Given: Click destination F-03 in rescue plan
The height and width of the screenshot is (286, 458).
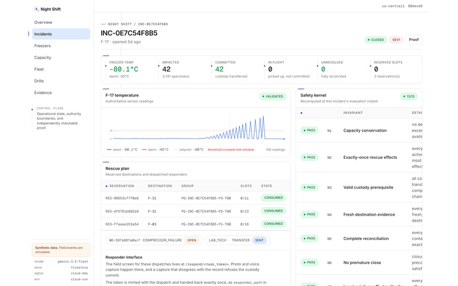Looking at the screenshot, I should [x=152, y=224].
